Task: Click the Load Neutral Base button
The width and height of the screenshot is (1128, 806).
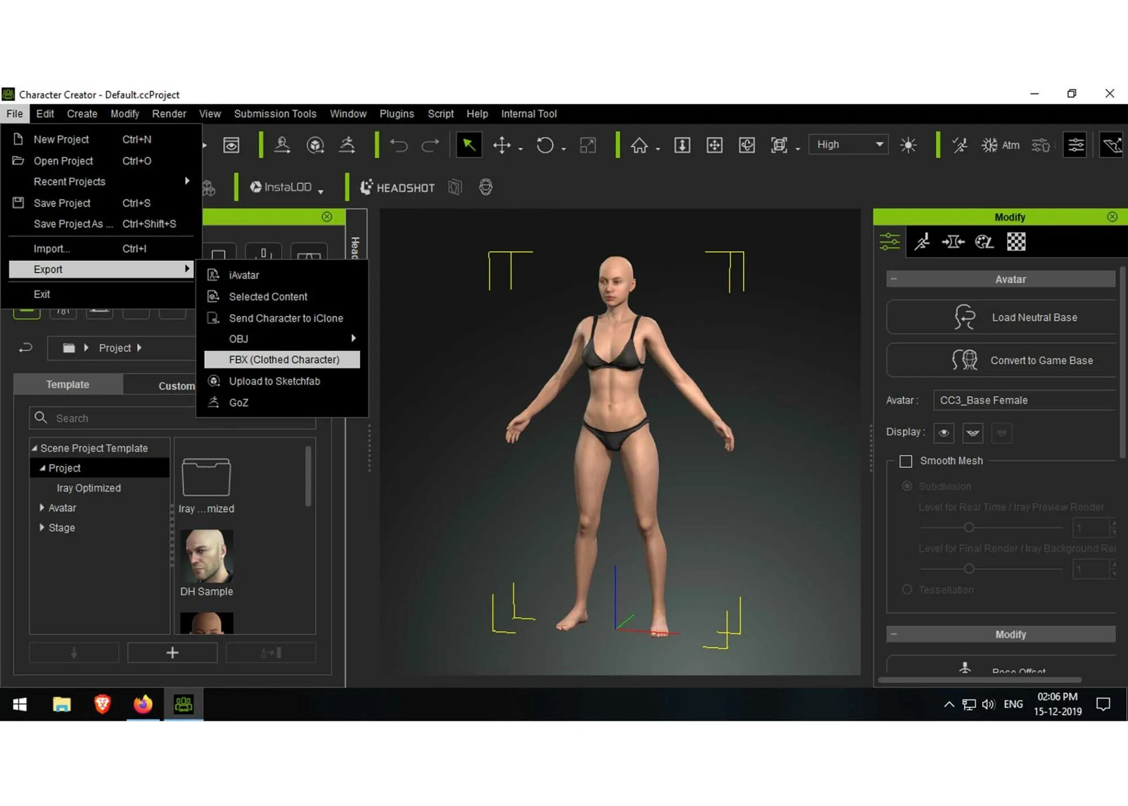Action: point(1001,317)
